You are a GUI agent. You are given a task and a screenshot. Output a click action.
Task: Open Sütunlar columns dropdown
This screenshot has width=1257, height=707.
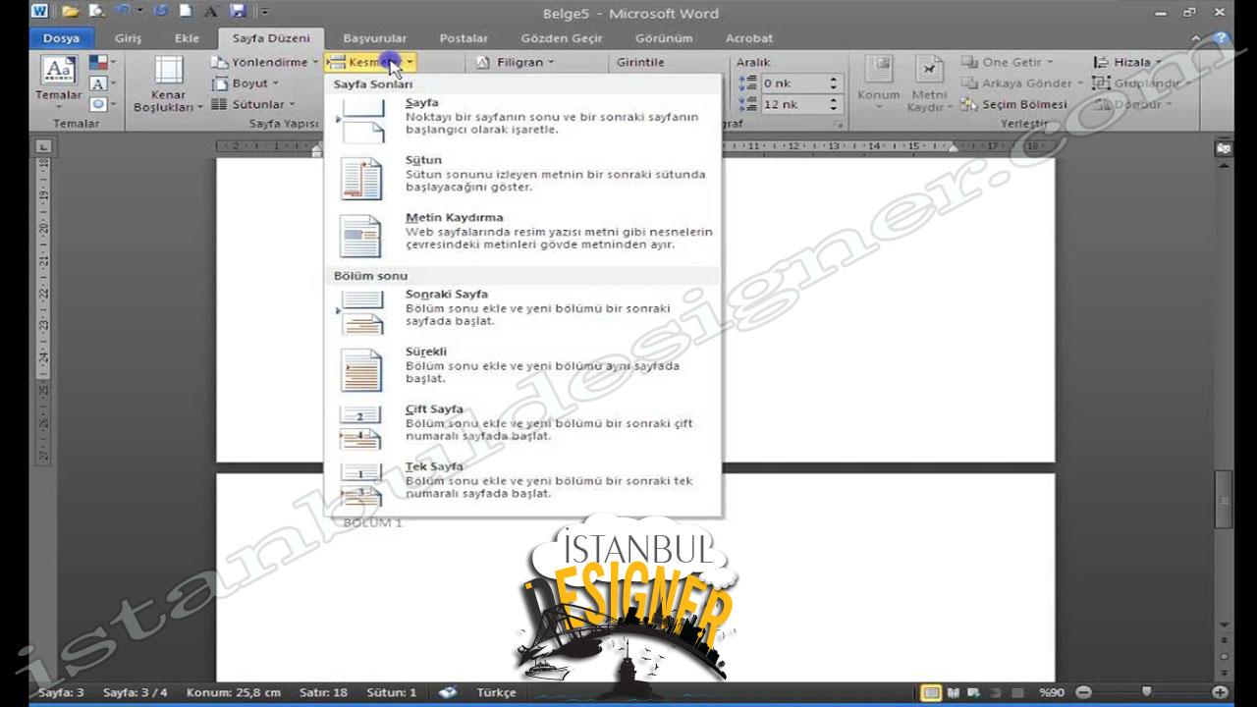[252, 104]
